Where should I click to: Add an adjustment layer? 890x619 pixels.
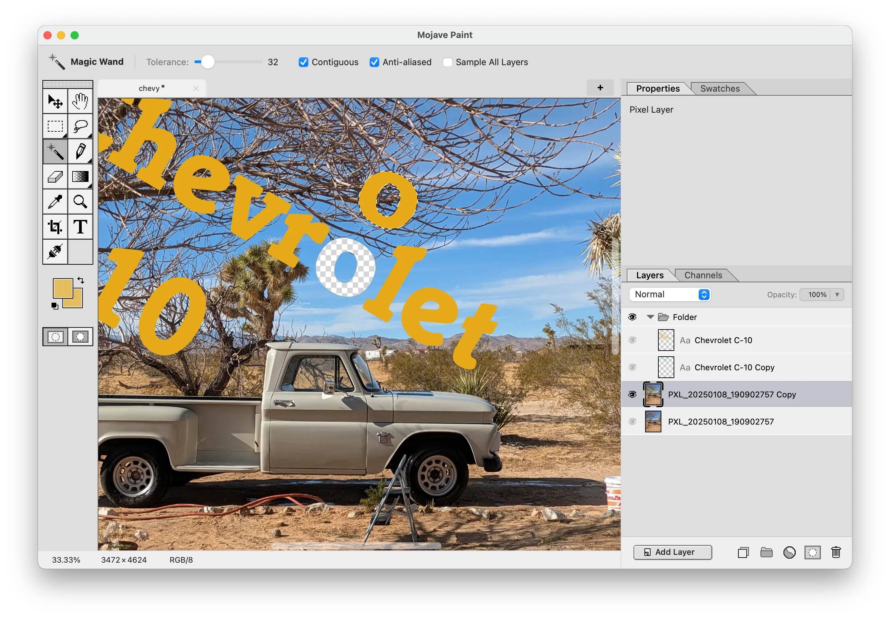[789, 552]
